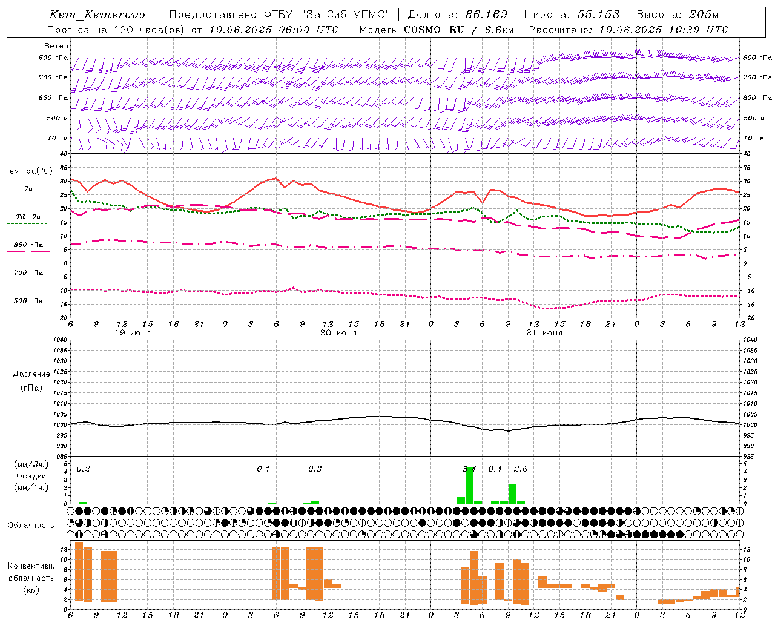The image size is (775, 620).
Task: Click the Осадки panel label
Action: 31,476
